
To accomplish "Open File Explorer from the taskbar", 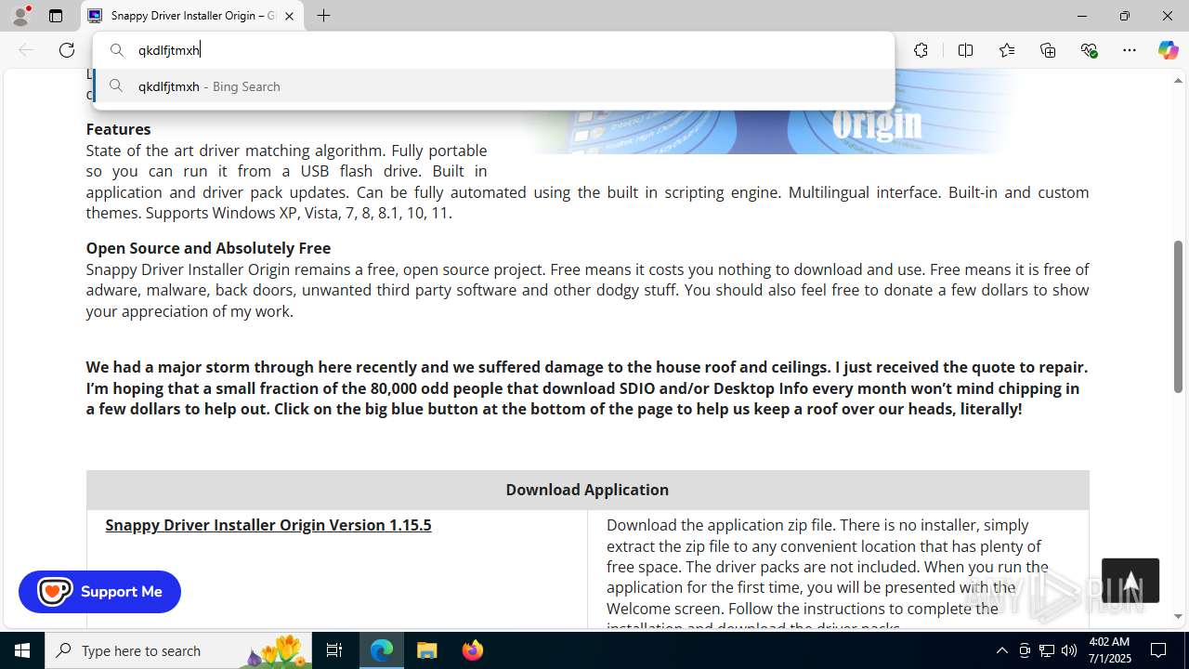I will pos(427,650).
